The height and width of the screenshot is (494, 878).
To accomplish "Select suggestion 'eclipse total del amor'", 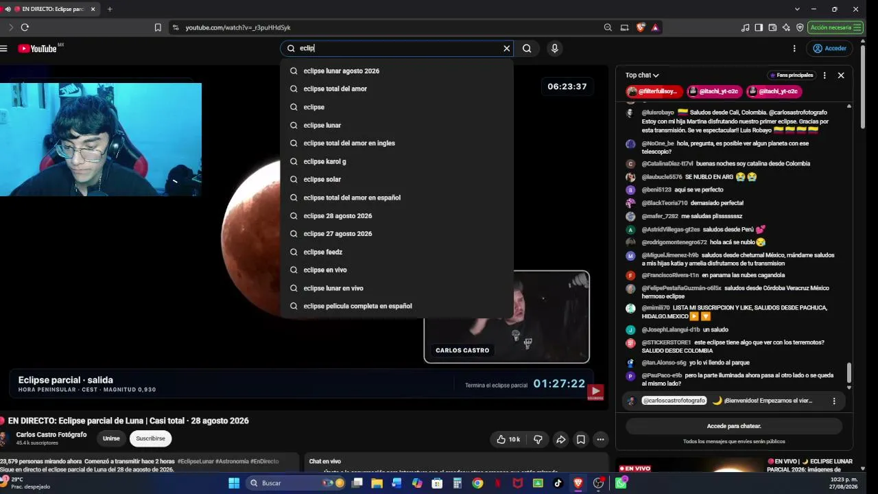I will pyautogui.click(x=396, y=89).
